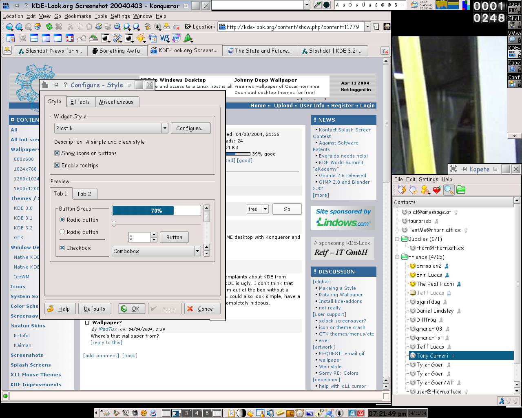Click Konqueror's Up navigation arrow icon

(9, 27)
